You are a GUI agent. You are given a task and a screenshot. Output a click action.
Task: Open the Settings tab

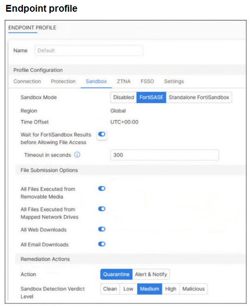point(174,81)
